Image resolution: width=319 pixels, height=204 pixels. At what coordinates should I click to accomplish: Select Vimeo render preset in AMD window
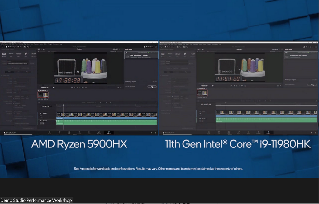pyautogui.click(x=18, y=55)
